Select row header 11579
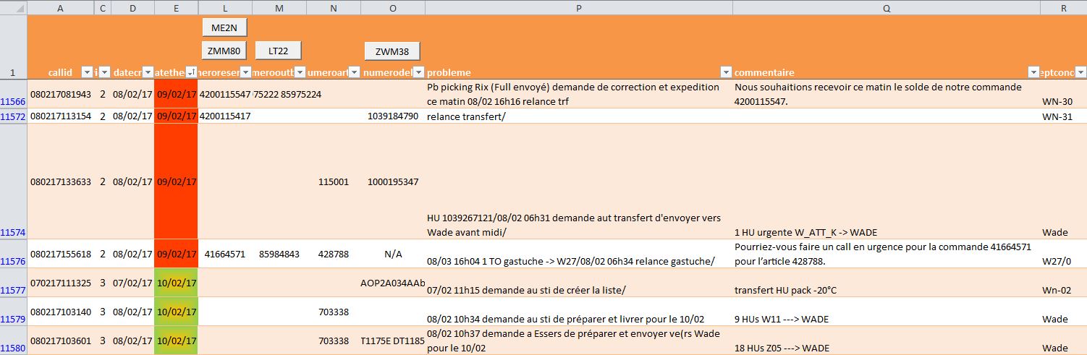Image resolution: width=1087 pixels, height=355 pixels. (14, 312)
